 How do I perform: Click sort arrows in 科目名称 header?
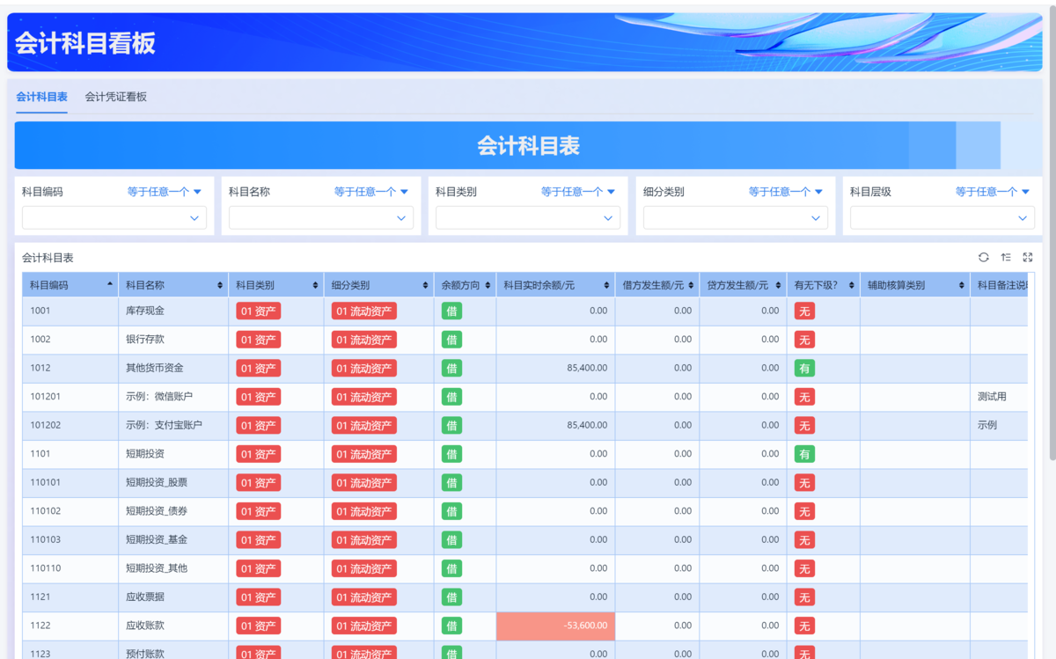point(220,285)
